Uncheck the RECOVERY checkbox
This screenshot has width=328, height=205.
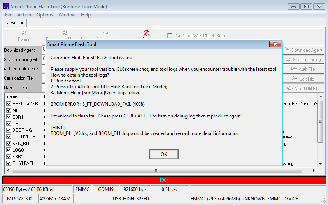click(9, 137)
